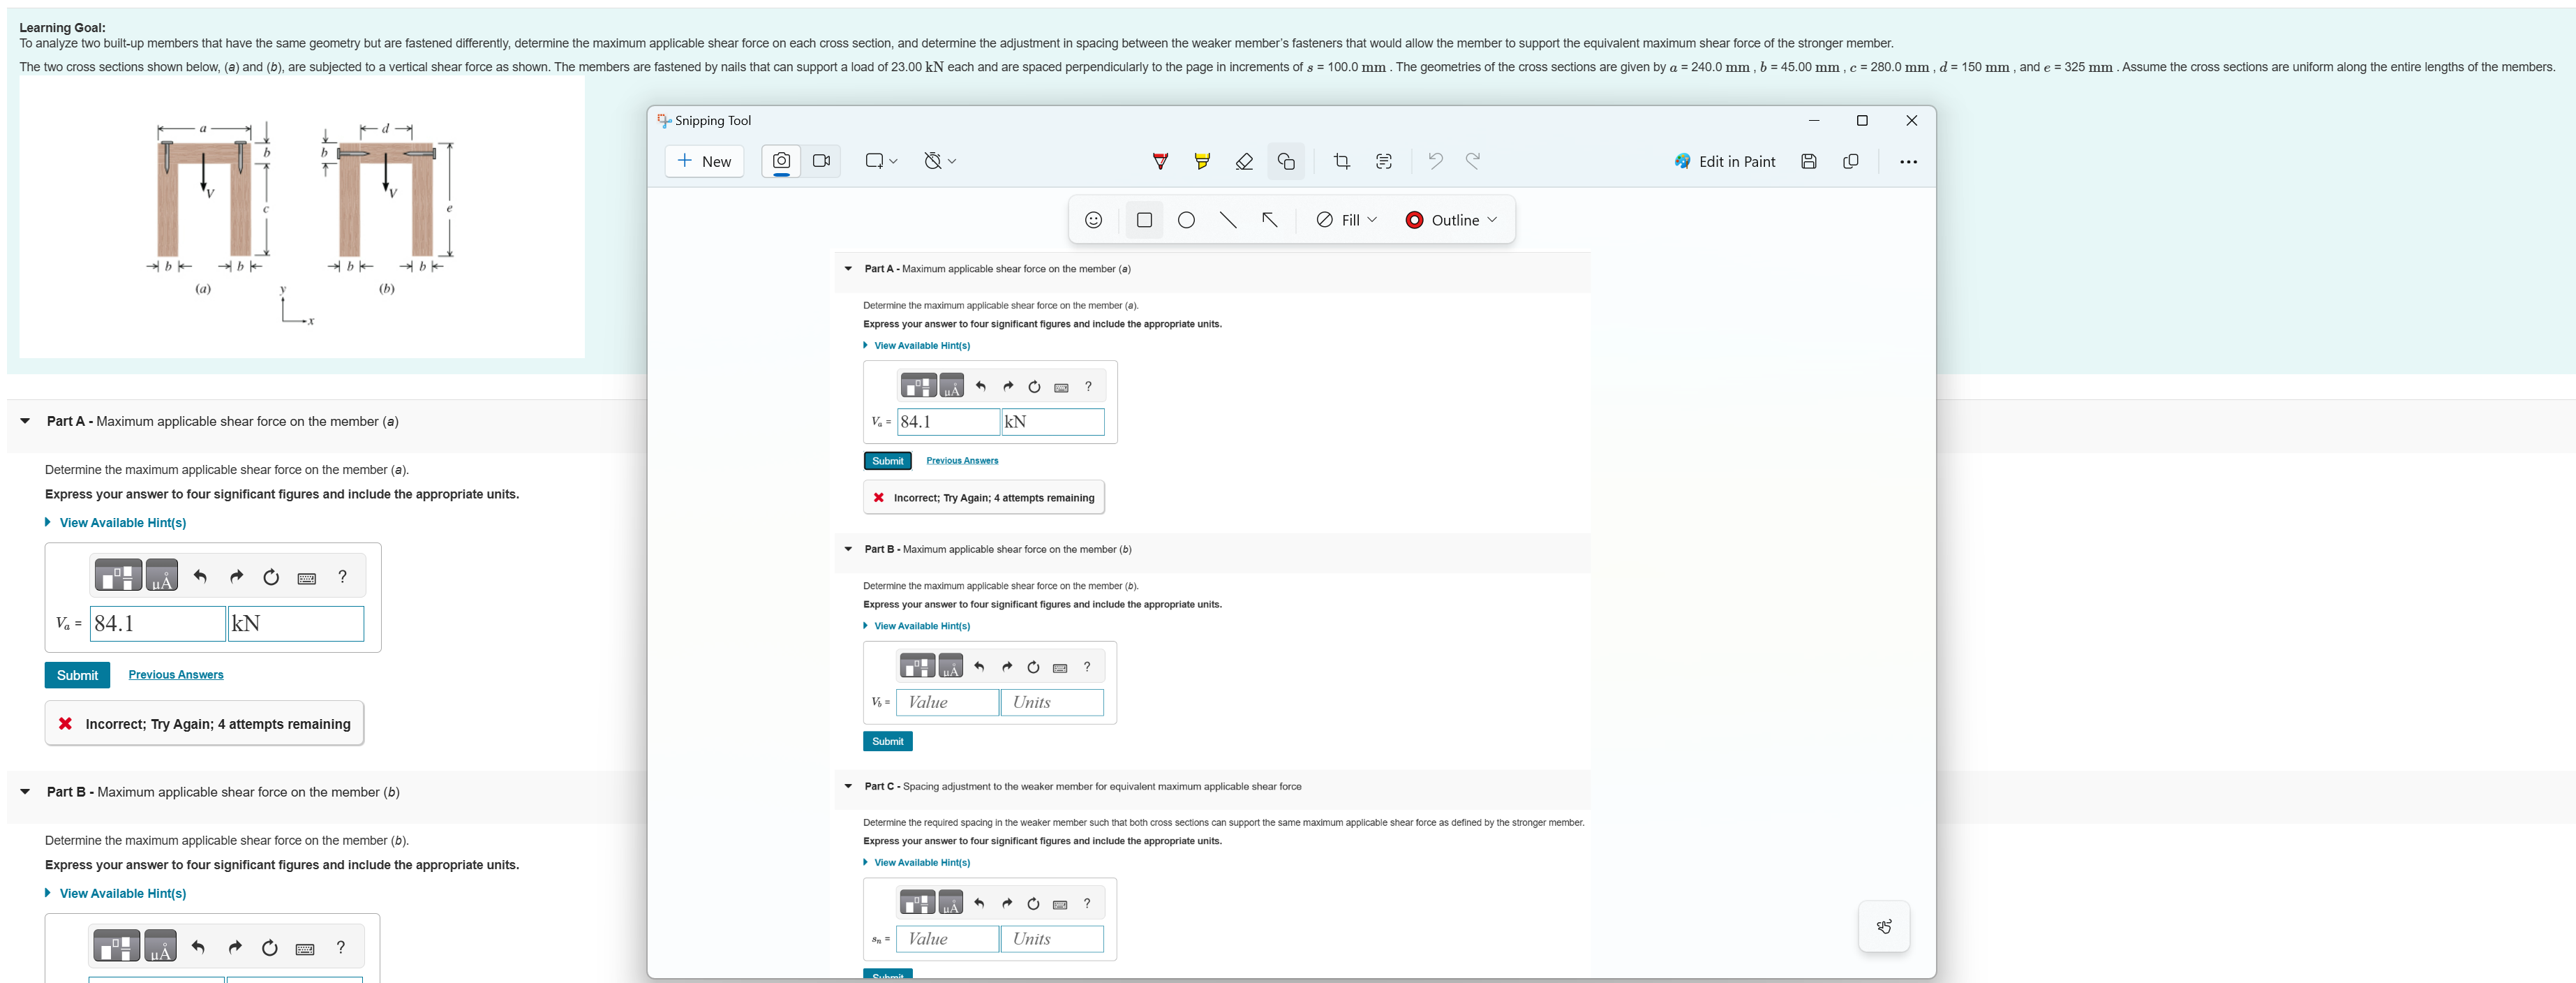Switch to screenshot snip mode
This screenshot has height=983, width=2576.
pos(781,161)
